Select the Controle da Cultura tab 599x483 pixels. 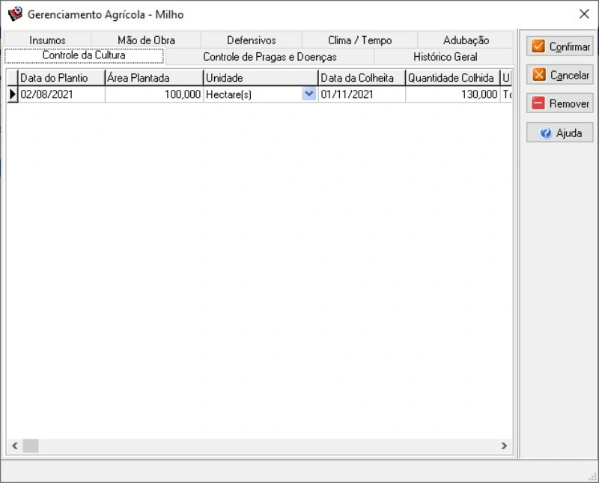84,55
